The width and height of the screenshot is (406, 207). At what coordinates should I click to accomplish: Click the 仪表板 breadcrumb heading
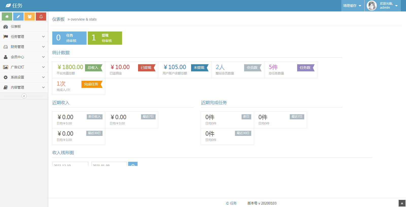[x=58, y=19]
